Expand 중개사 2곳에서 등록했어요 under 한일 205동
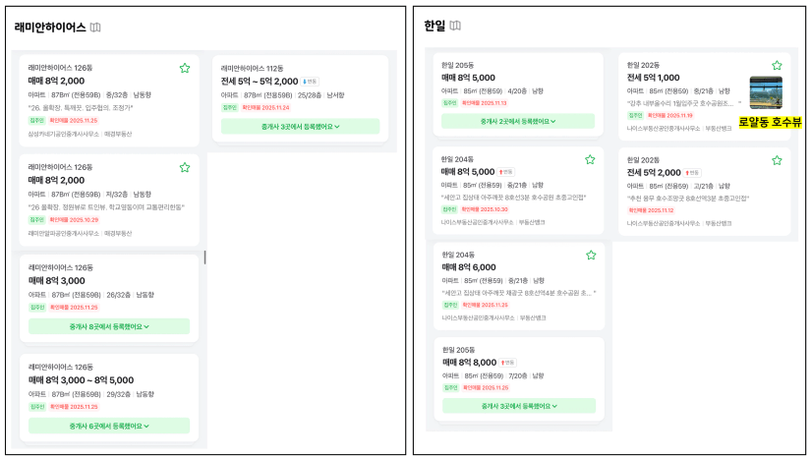This screenshot has height=459, width=812. tap(518, 121)
